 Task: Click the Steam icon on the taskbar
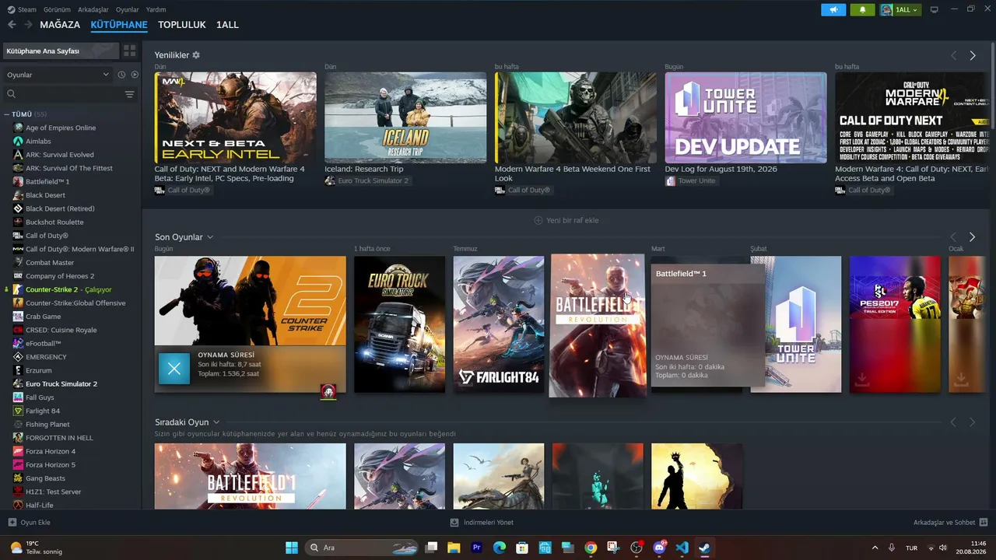(x=705, y=548)
